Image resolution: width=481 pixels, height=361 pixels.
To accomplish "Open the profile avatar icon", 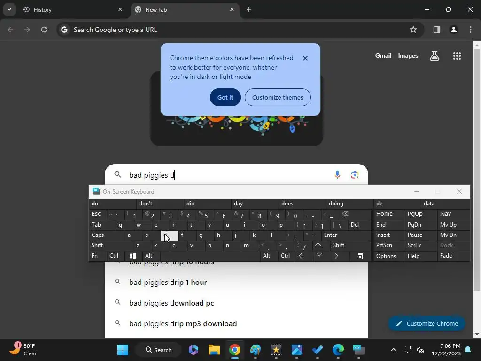I will [453, 30].
